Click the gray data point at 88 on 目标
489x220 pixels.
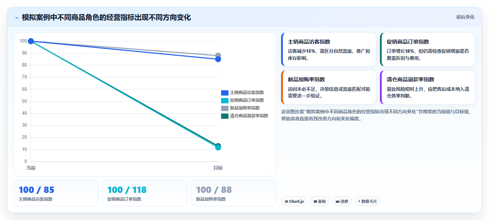click(x=218, y=56)
